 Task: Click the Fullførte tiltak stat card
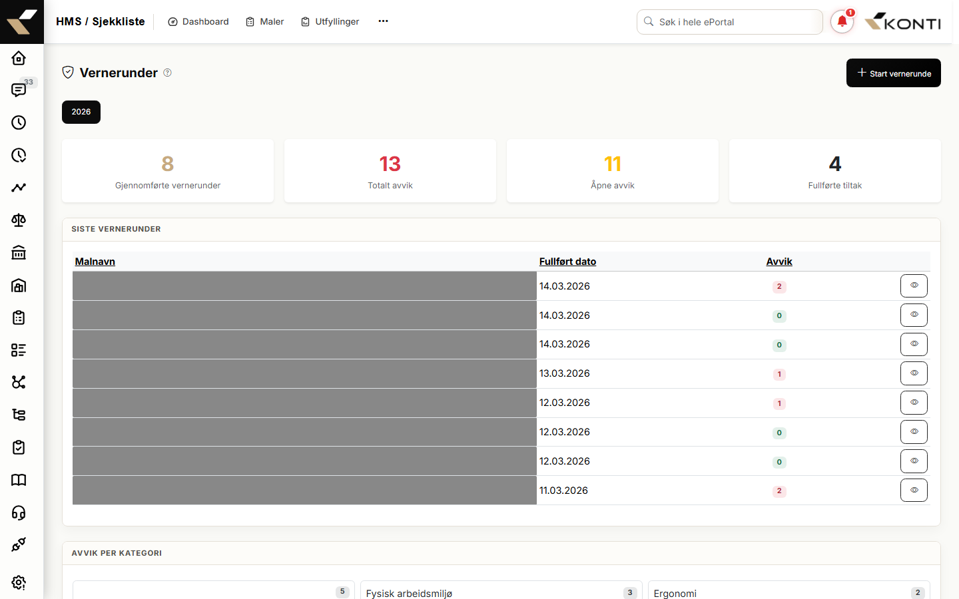835,171
